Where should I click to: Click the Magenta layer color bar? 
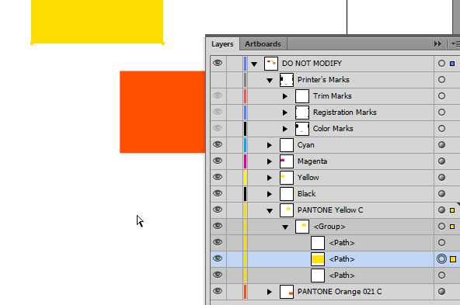(x=245, y=161)
